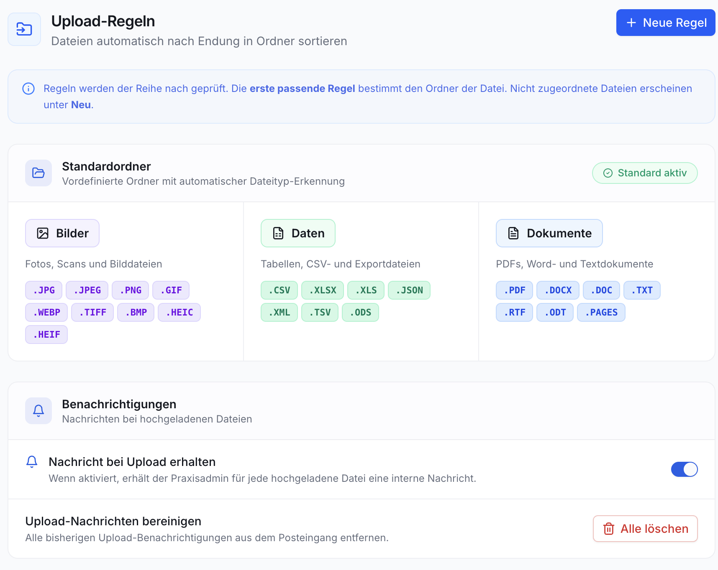718x570 pixels.
Task: Click the .TIFF extension tag
Action: pos(92,312)
